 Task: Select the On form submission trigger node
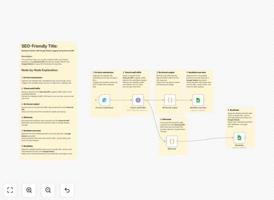click(104, 100)
